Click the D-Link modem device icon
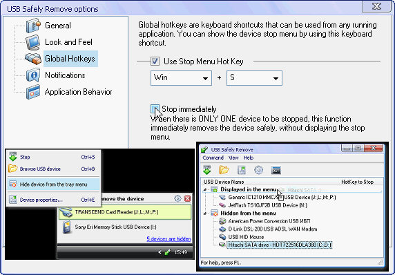 tap(222, 229)
